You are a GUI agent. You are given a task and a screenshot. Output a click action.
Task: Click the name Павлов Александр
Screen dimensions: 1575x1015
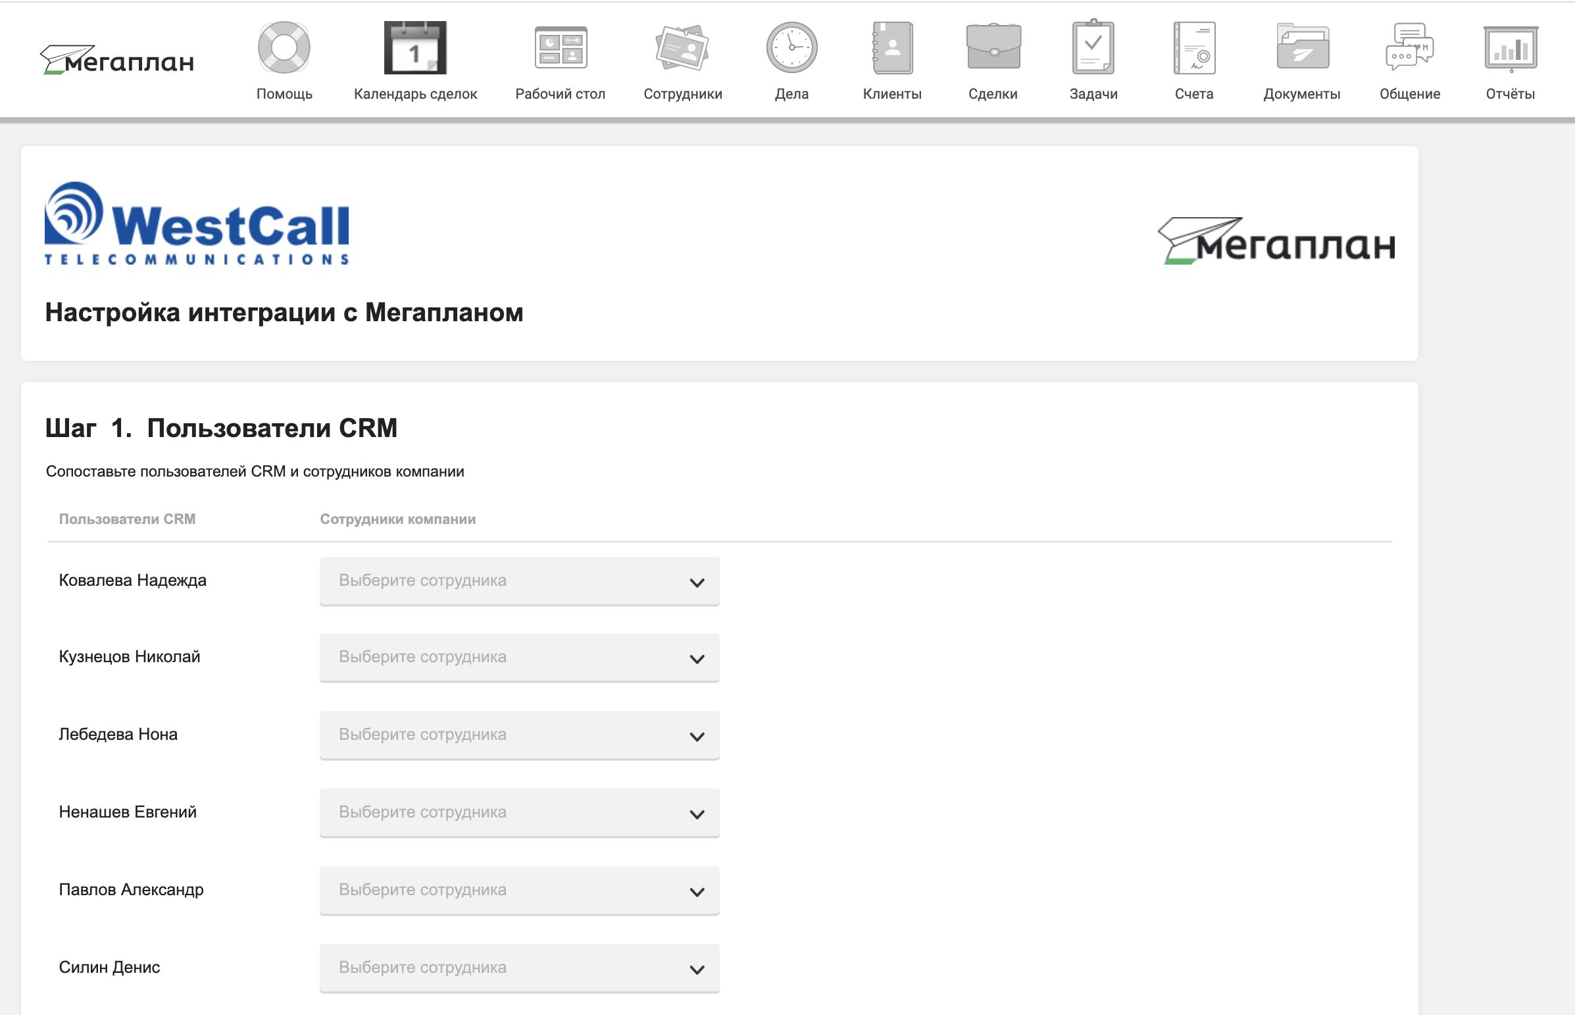pos(131,890)
